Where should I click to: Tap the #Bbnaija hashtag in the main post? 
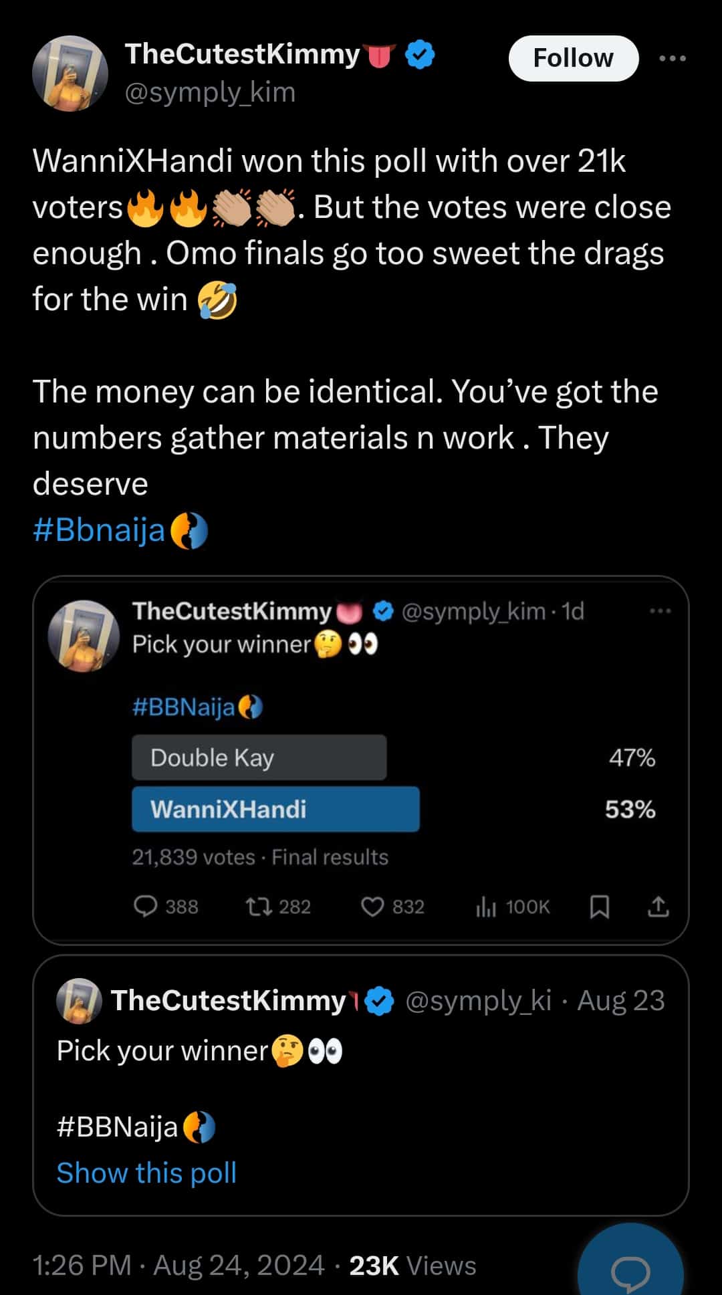click(99, 530)
